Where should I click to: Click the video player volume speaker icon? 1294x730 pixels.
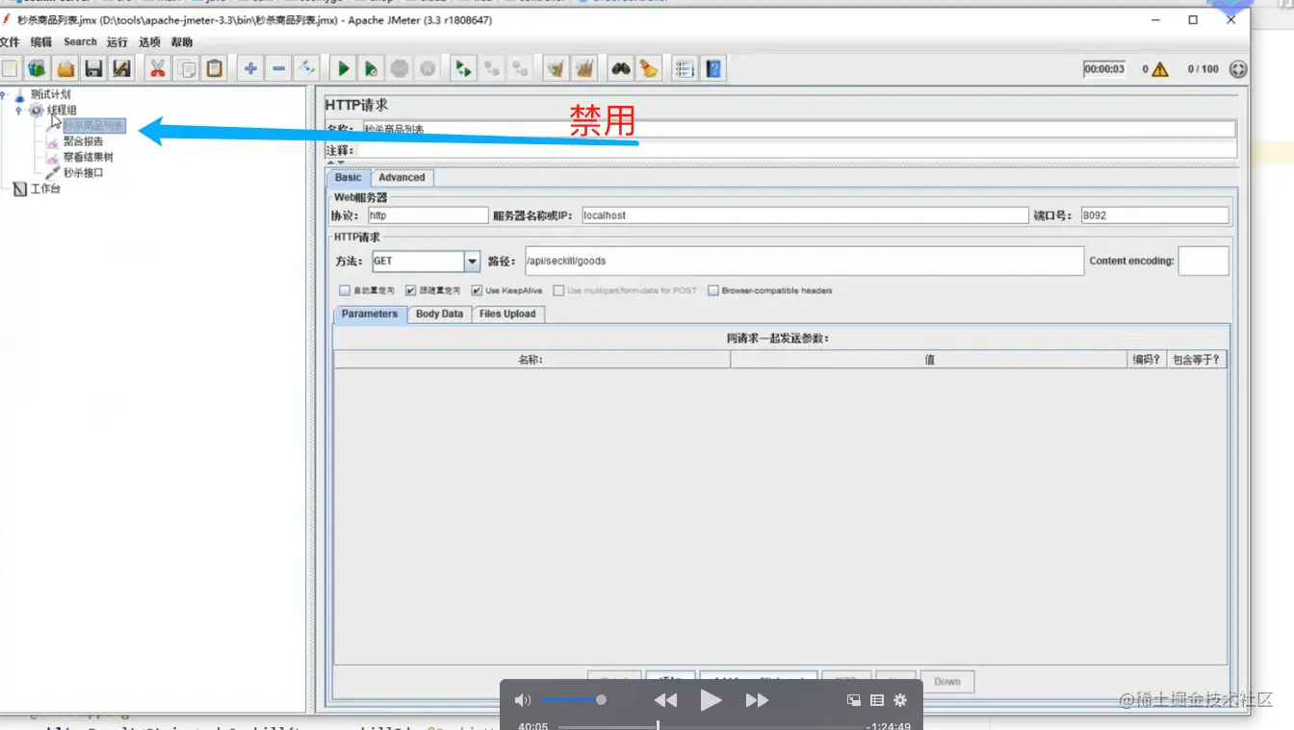click(x=523, y=700)
